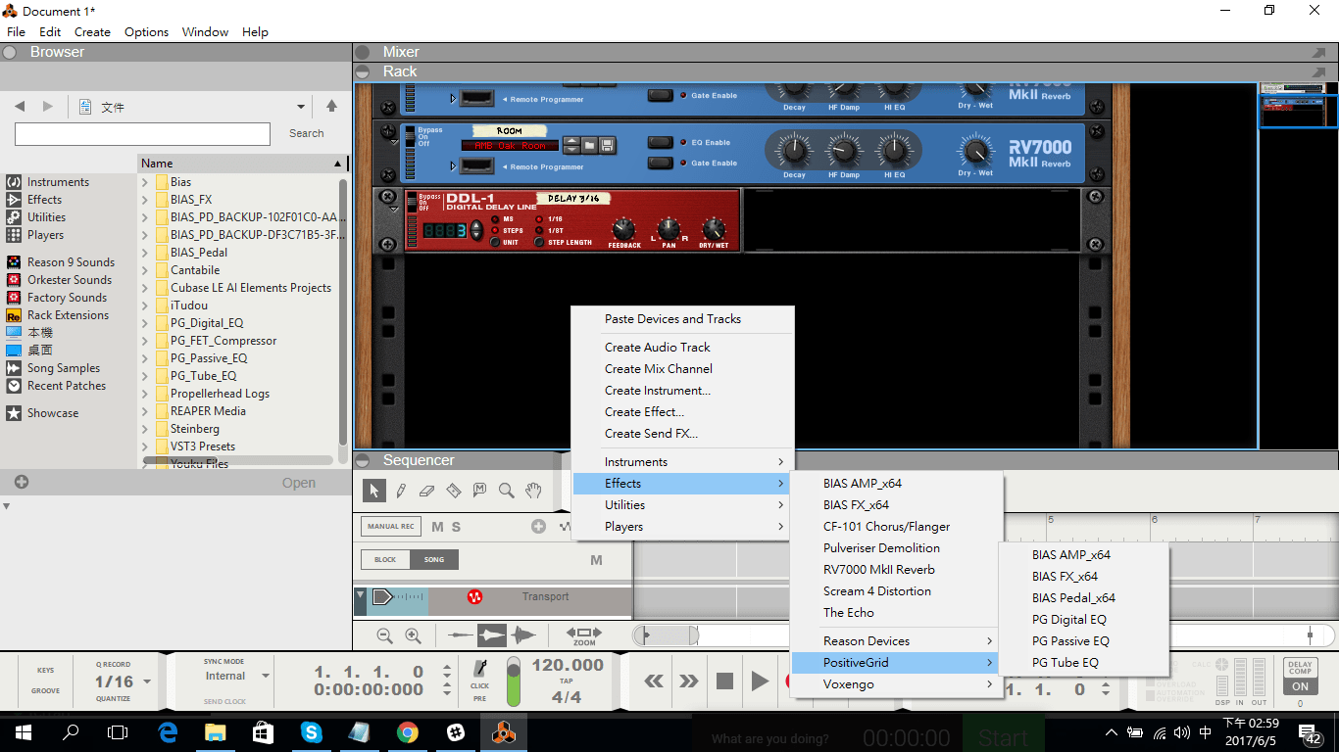The image size is (1339, 752).
Task: Select the Razor tool in the Sequencer toolbar
Action: point(453,490)
